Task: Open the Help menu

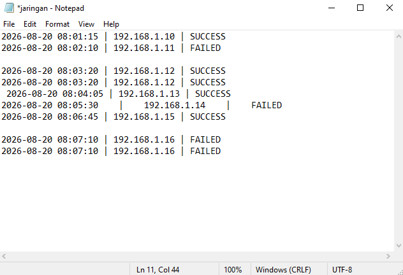Action: [111, 24]
